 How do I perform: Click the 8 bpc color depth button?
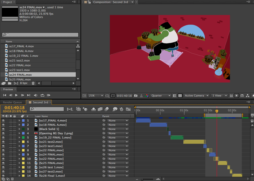[24, 83]
